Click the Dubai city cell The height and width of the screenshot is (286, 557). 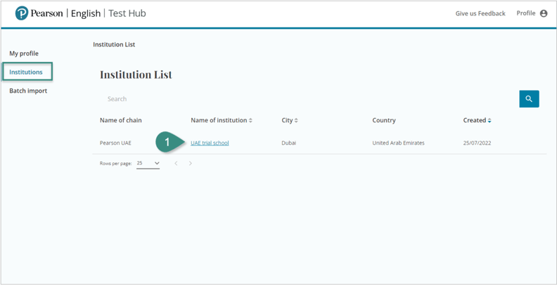tap(289, 143)
